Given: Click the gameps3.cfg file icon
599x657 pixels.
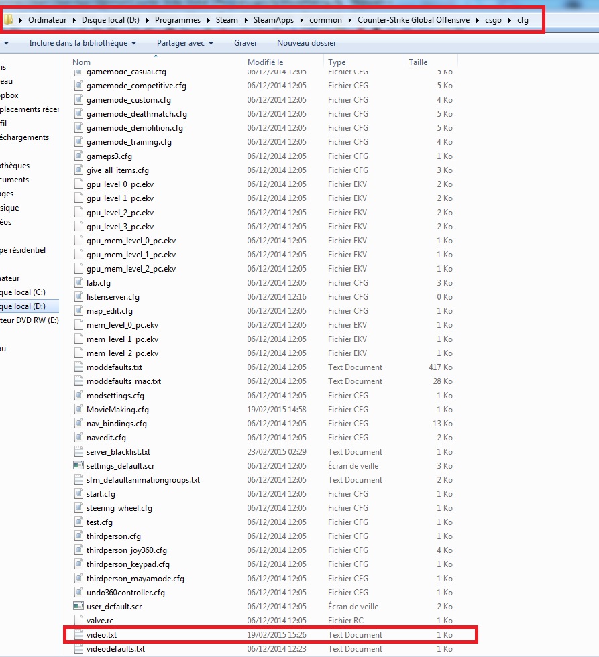Looking at the screenshot, I should coord(78,156).
